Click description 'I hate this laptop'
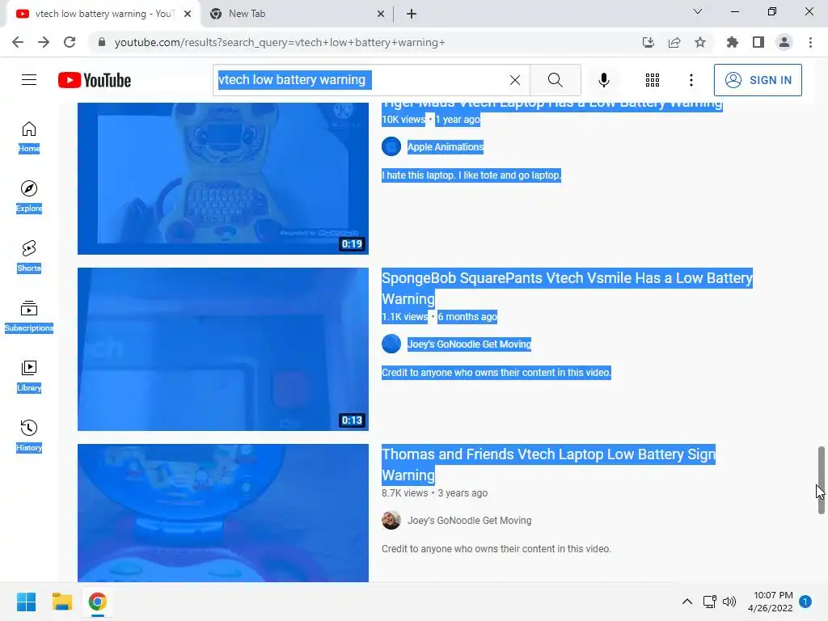Viewport: 828px width, 621px height. pyautogui.click(x=471, y=175)
